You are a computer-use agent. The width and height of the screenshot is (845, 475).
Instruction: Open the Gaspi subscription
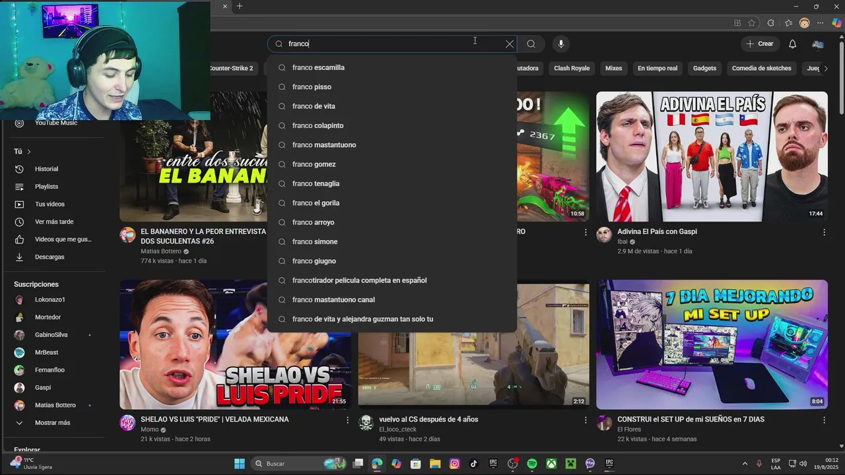click(x=43, y=388)
